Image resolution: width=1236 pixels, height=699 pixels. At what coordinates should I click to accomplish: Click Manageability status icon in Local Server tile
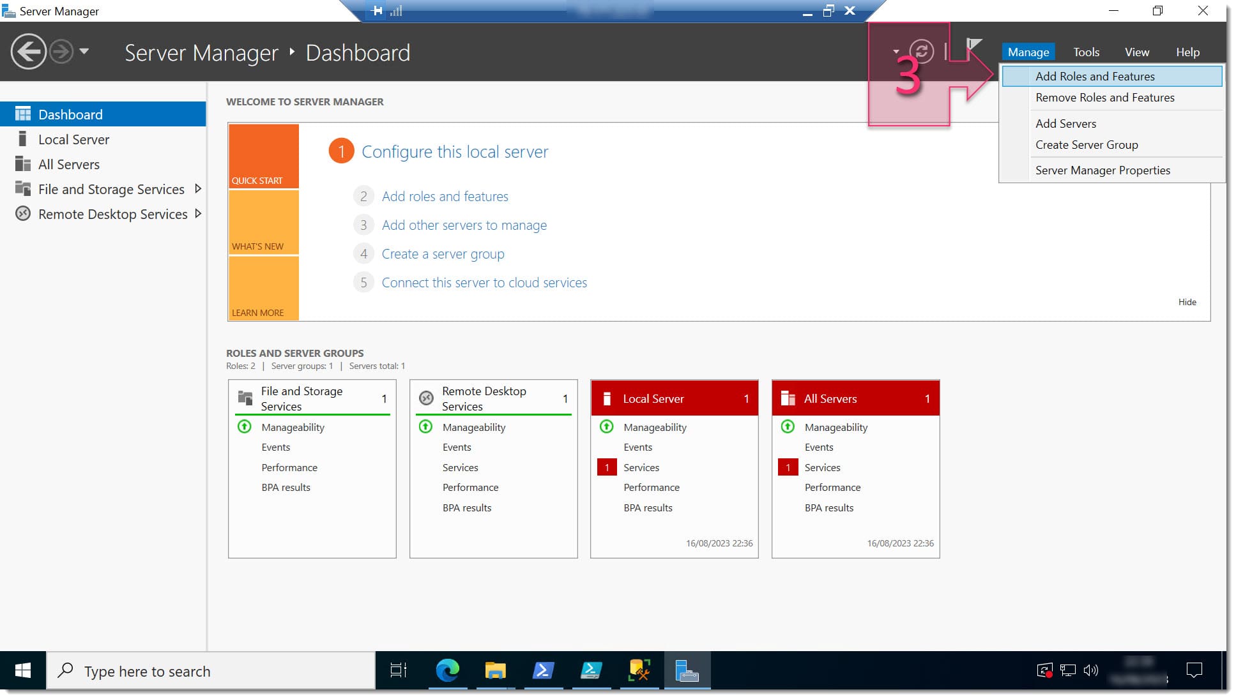[606, 426]
